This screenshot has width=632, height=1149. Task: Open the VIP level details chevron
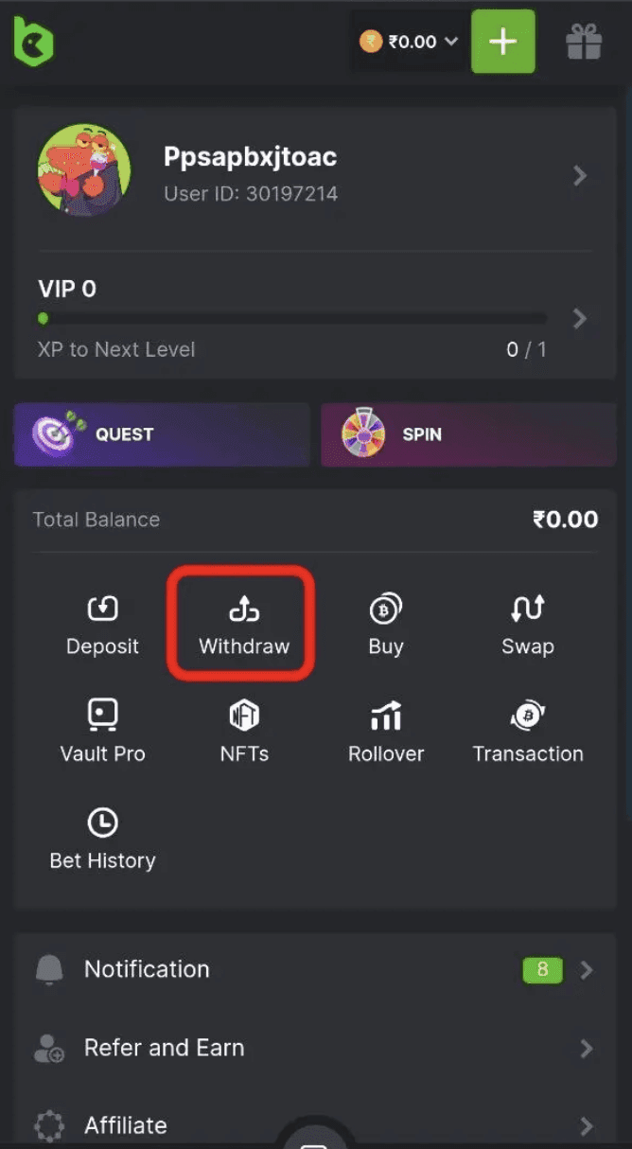(x=580, y=319)
